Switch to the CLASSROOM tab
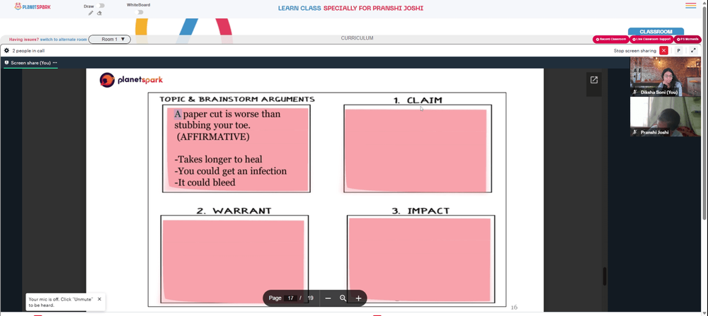 point(656,32)
